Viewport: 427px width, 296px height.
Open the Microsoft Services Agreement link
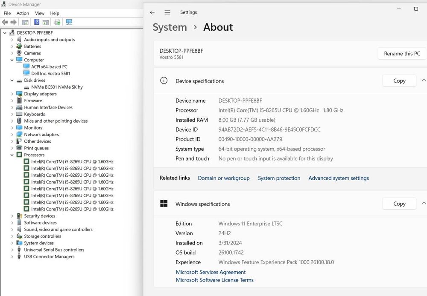pos(211,272)
